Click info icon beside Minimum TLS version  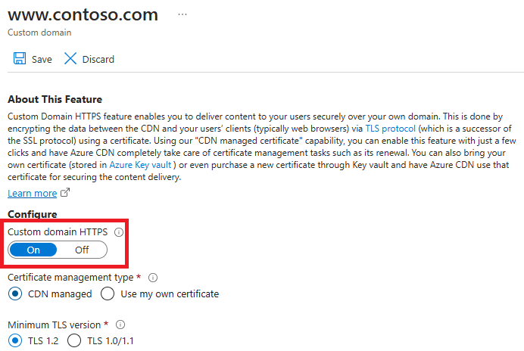tap(120, 325)
